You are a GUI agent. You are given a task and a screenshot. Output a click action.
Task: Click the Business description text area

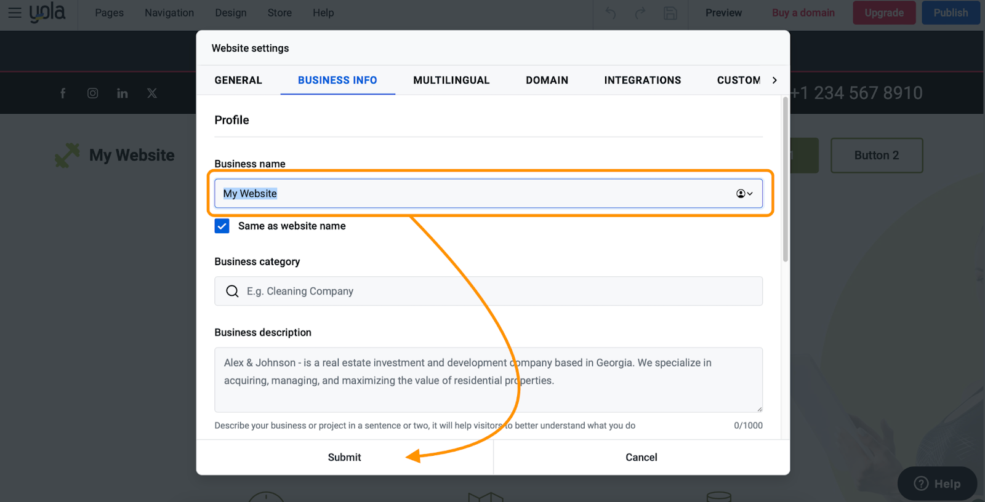[x=488, y=380]
